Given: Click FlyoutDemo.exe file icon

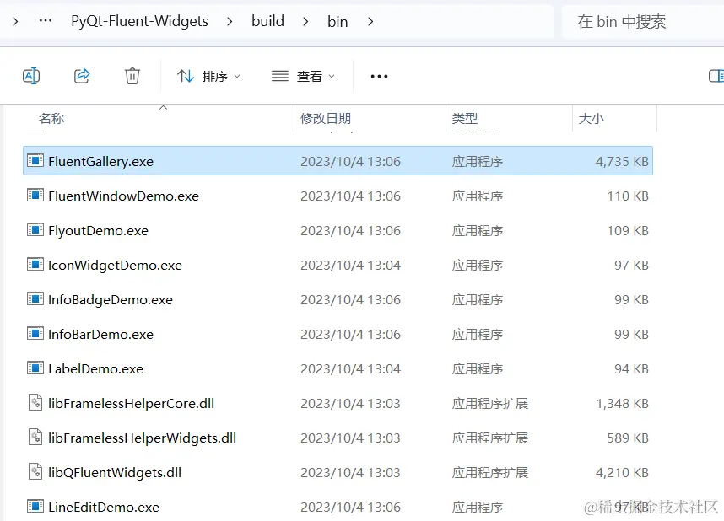Looking at the screenshot, I should (x=35, y=230).
